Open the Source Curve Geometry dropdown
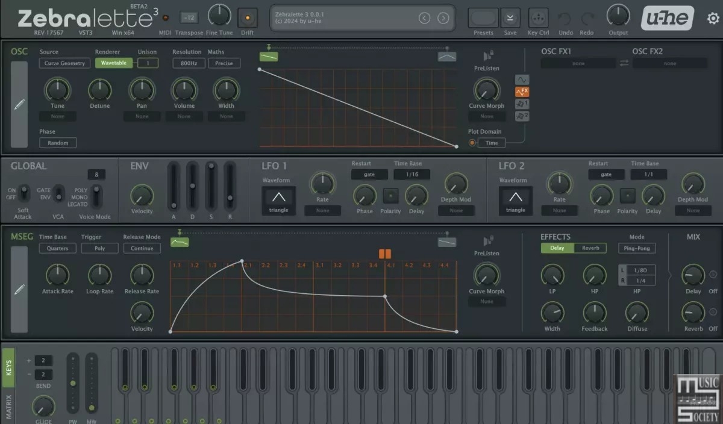 [x=64, y=63]
